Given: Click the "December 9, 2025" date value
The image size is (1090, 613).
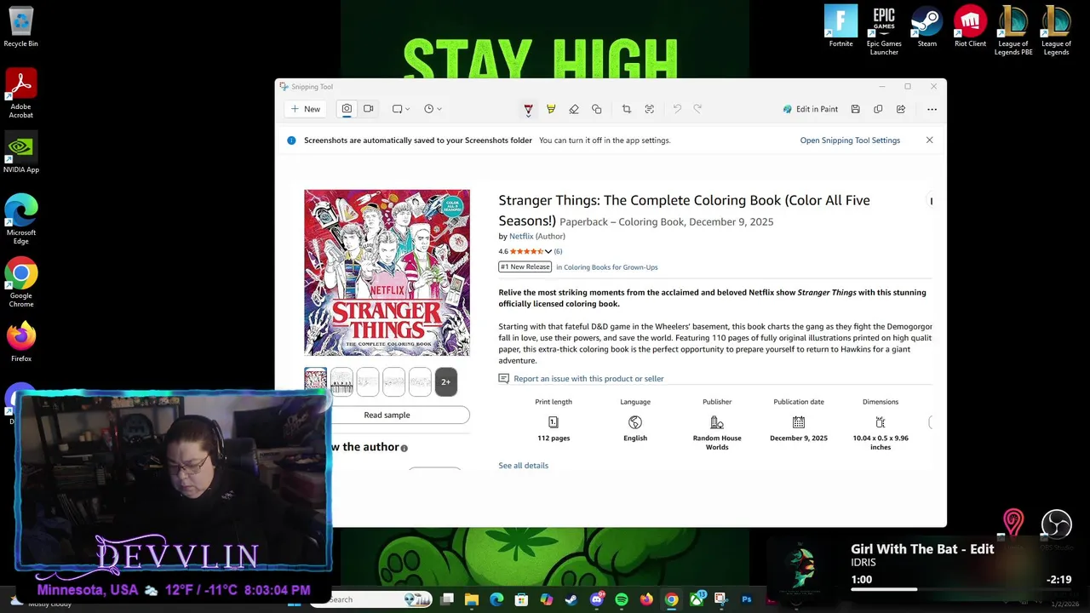Looking at the screenshot, I should point(799,438).
